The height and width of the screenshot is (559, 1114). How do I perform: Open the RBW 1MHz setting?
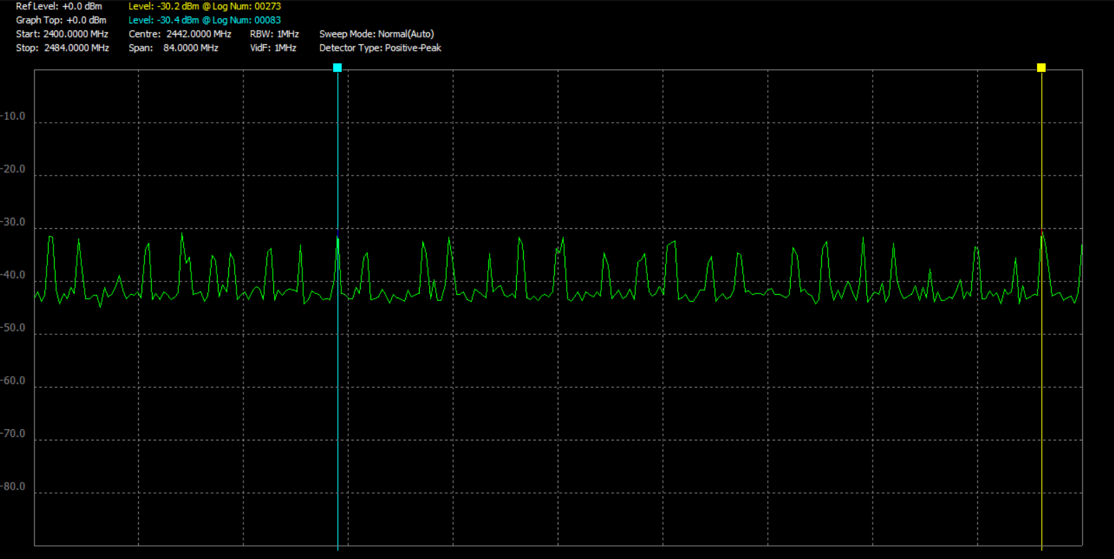(x=274, y=34)
